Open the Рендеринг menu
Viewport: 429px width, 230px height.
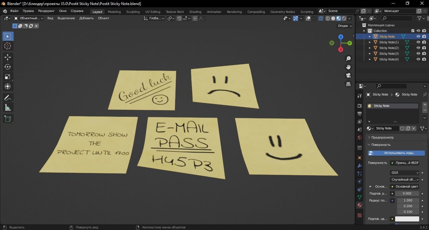coord(46,11)
